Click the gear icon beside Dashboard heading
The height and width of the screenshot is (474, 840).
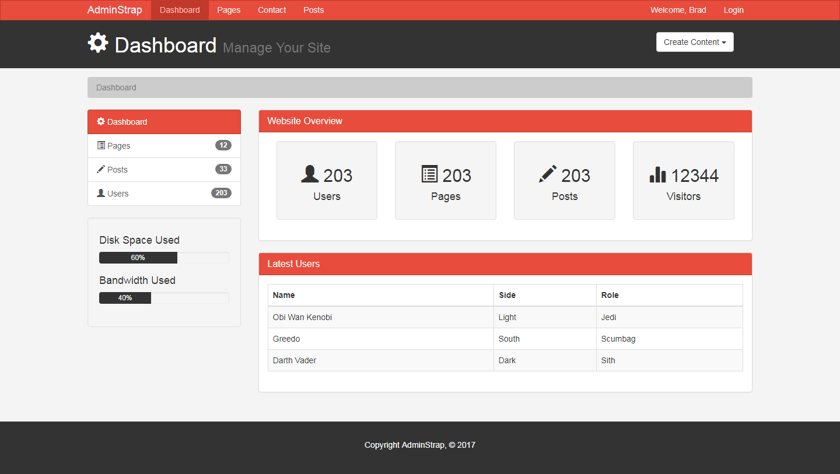click(x=98, y=43)
